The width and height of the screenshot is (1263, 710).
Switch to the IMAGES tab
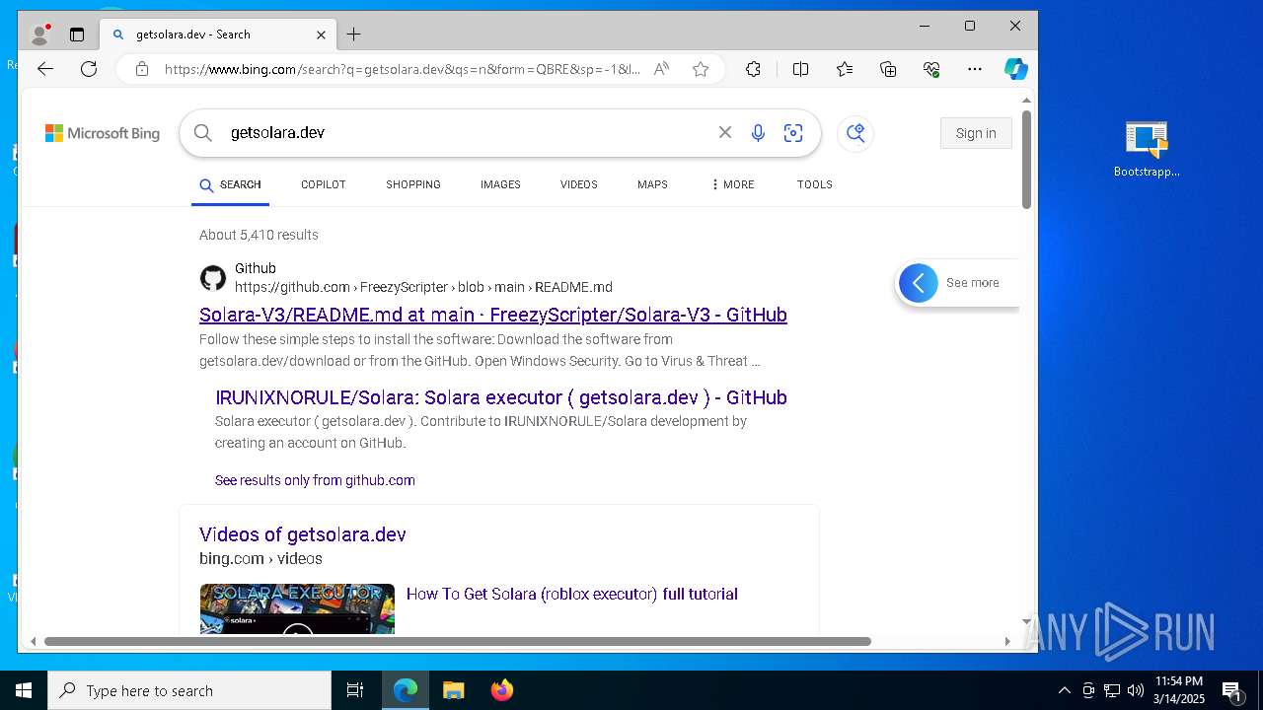click(500, 184)
